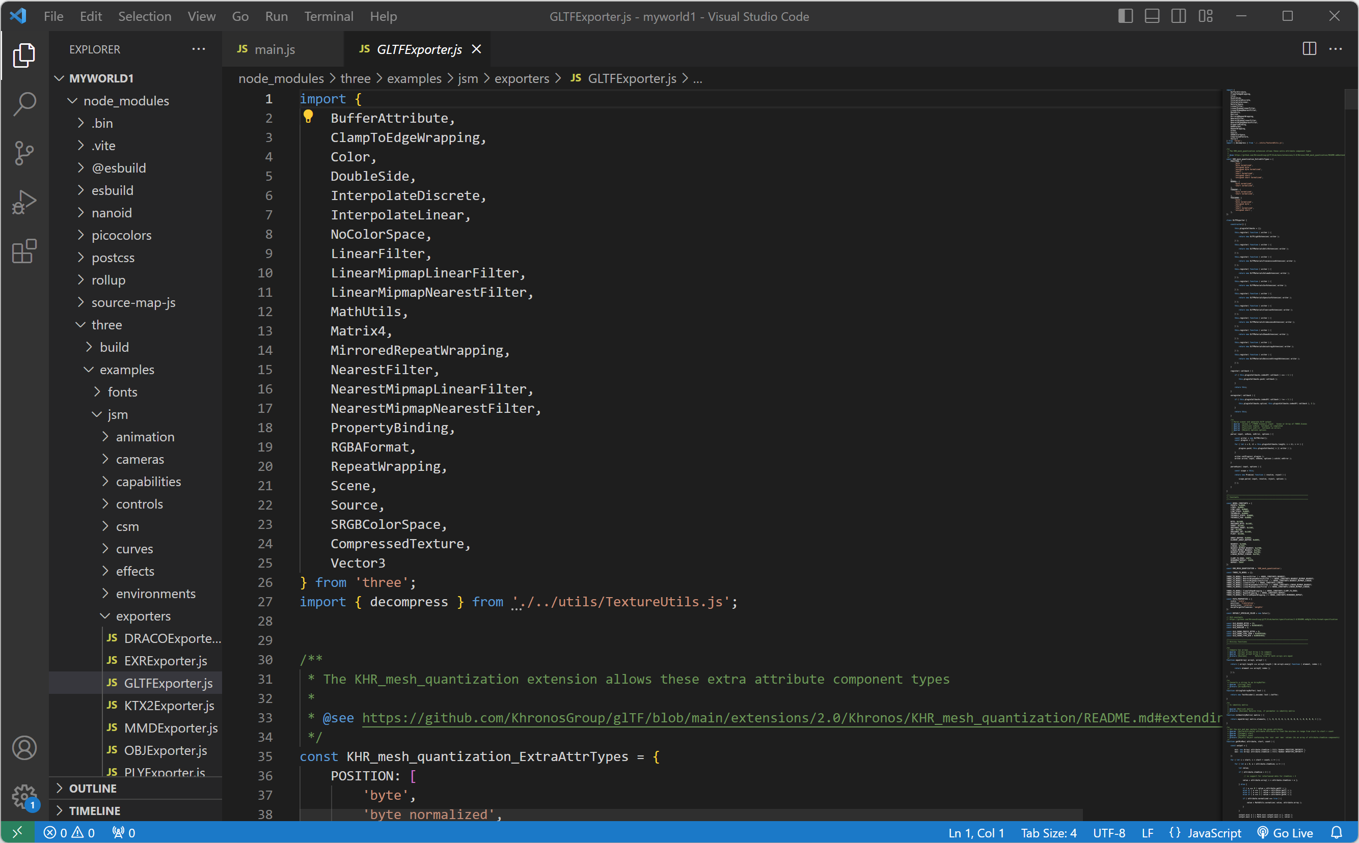Open the Extensions view
The image size is (1359, 843).
point(24,251)
